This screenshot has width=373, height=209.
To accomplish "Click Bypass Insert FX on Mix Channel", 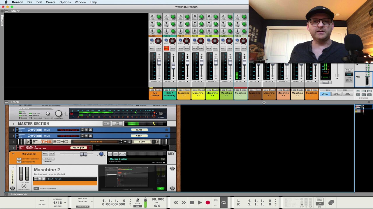I will tap(48, 159).
